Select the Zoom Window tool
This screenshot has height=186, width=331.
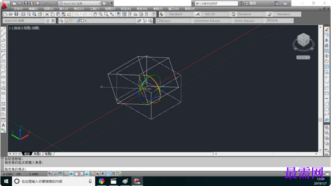click(x=106, y=14)
